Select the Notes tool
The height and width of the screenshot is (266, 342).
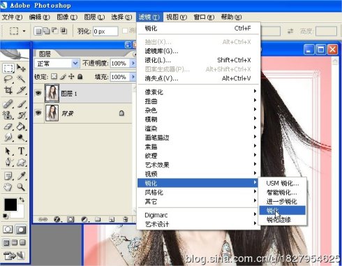[x=8, y=176]
